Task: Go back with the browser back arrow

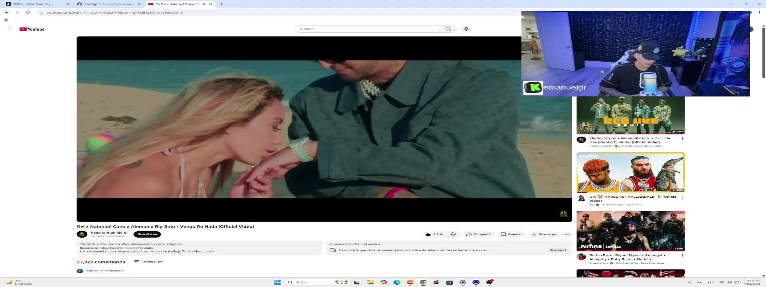Action: tap(6, 12)
